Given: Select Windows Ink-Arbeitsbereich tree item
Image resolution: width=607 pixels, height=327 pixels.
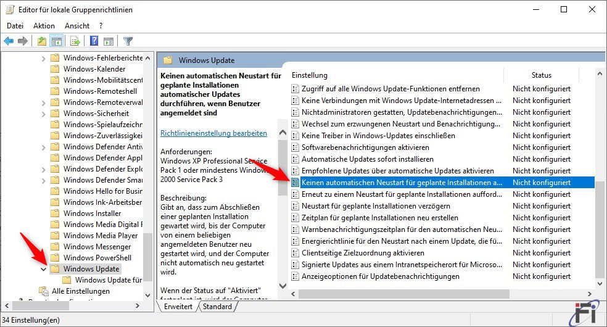Looking at the screenshot, I should point(102,202).
